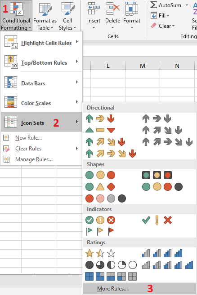Open Highlight Cells Rules submenu
The width and height of the screenshot is (197, 295).
(41, 43)
